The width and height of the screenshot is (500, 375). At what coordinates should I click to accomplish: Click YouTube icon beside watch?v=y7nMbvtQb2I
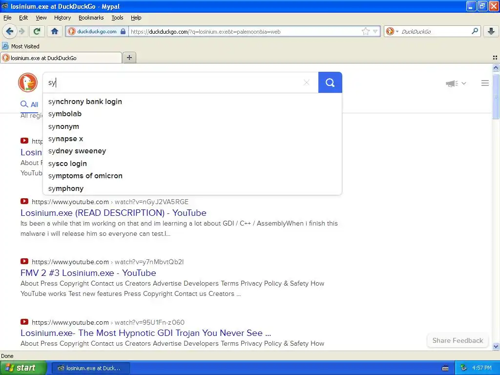[x=24, y=261]
